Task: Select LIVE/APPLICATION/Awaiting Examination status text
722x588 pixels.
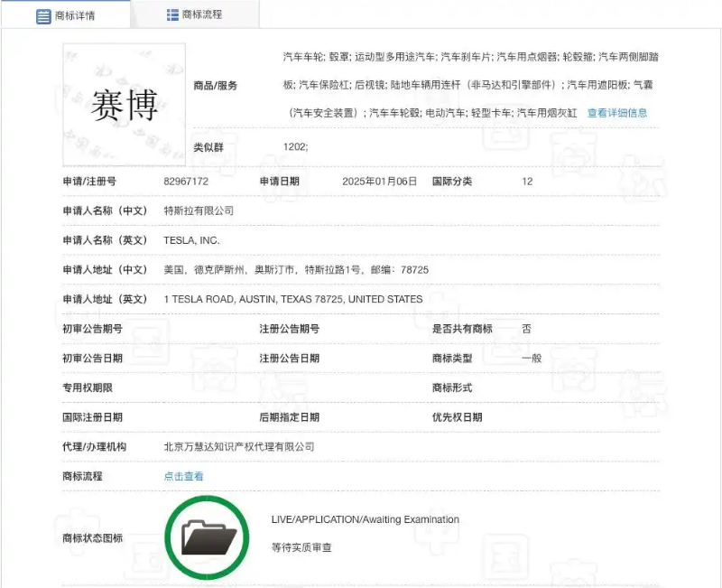Action: (366, 519)
